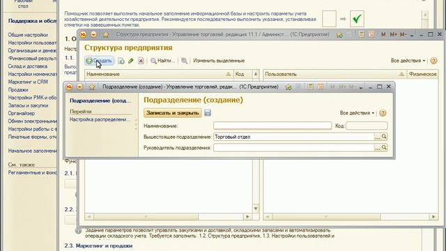Image resolution: width=446 pixels, height=251 pixels.
Task: Click Изменить выделенные button
Action: coord(219,61)
